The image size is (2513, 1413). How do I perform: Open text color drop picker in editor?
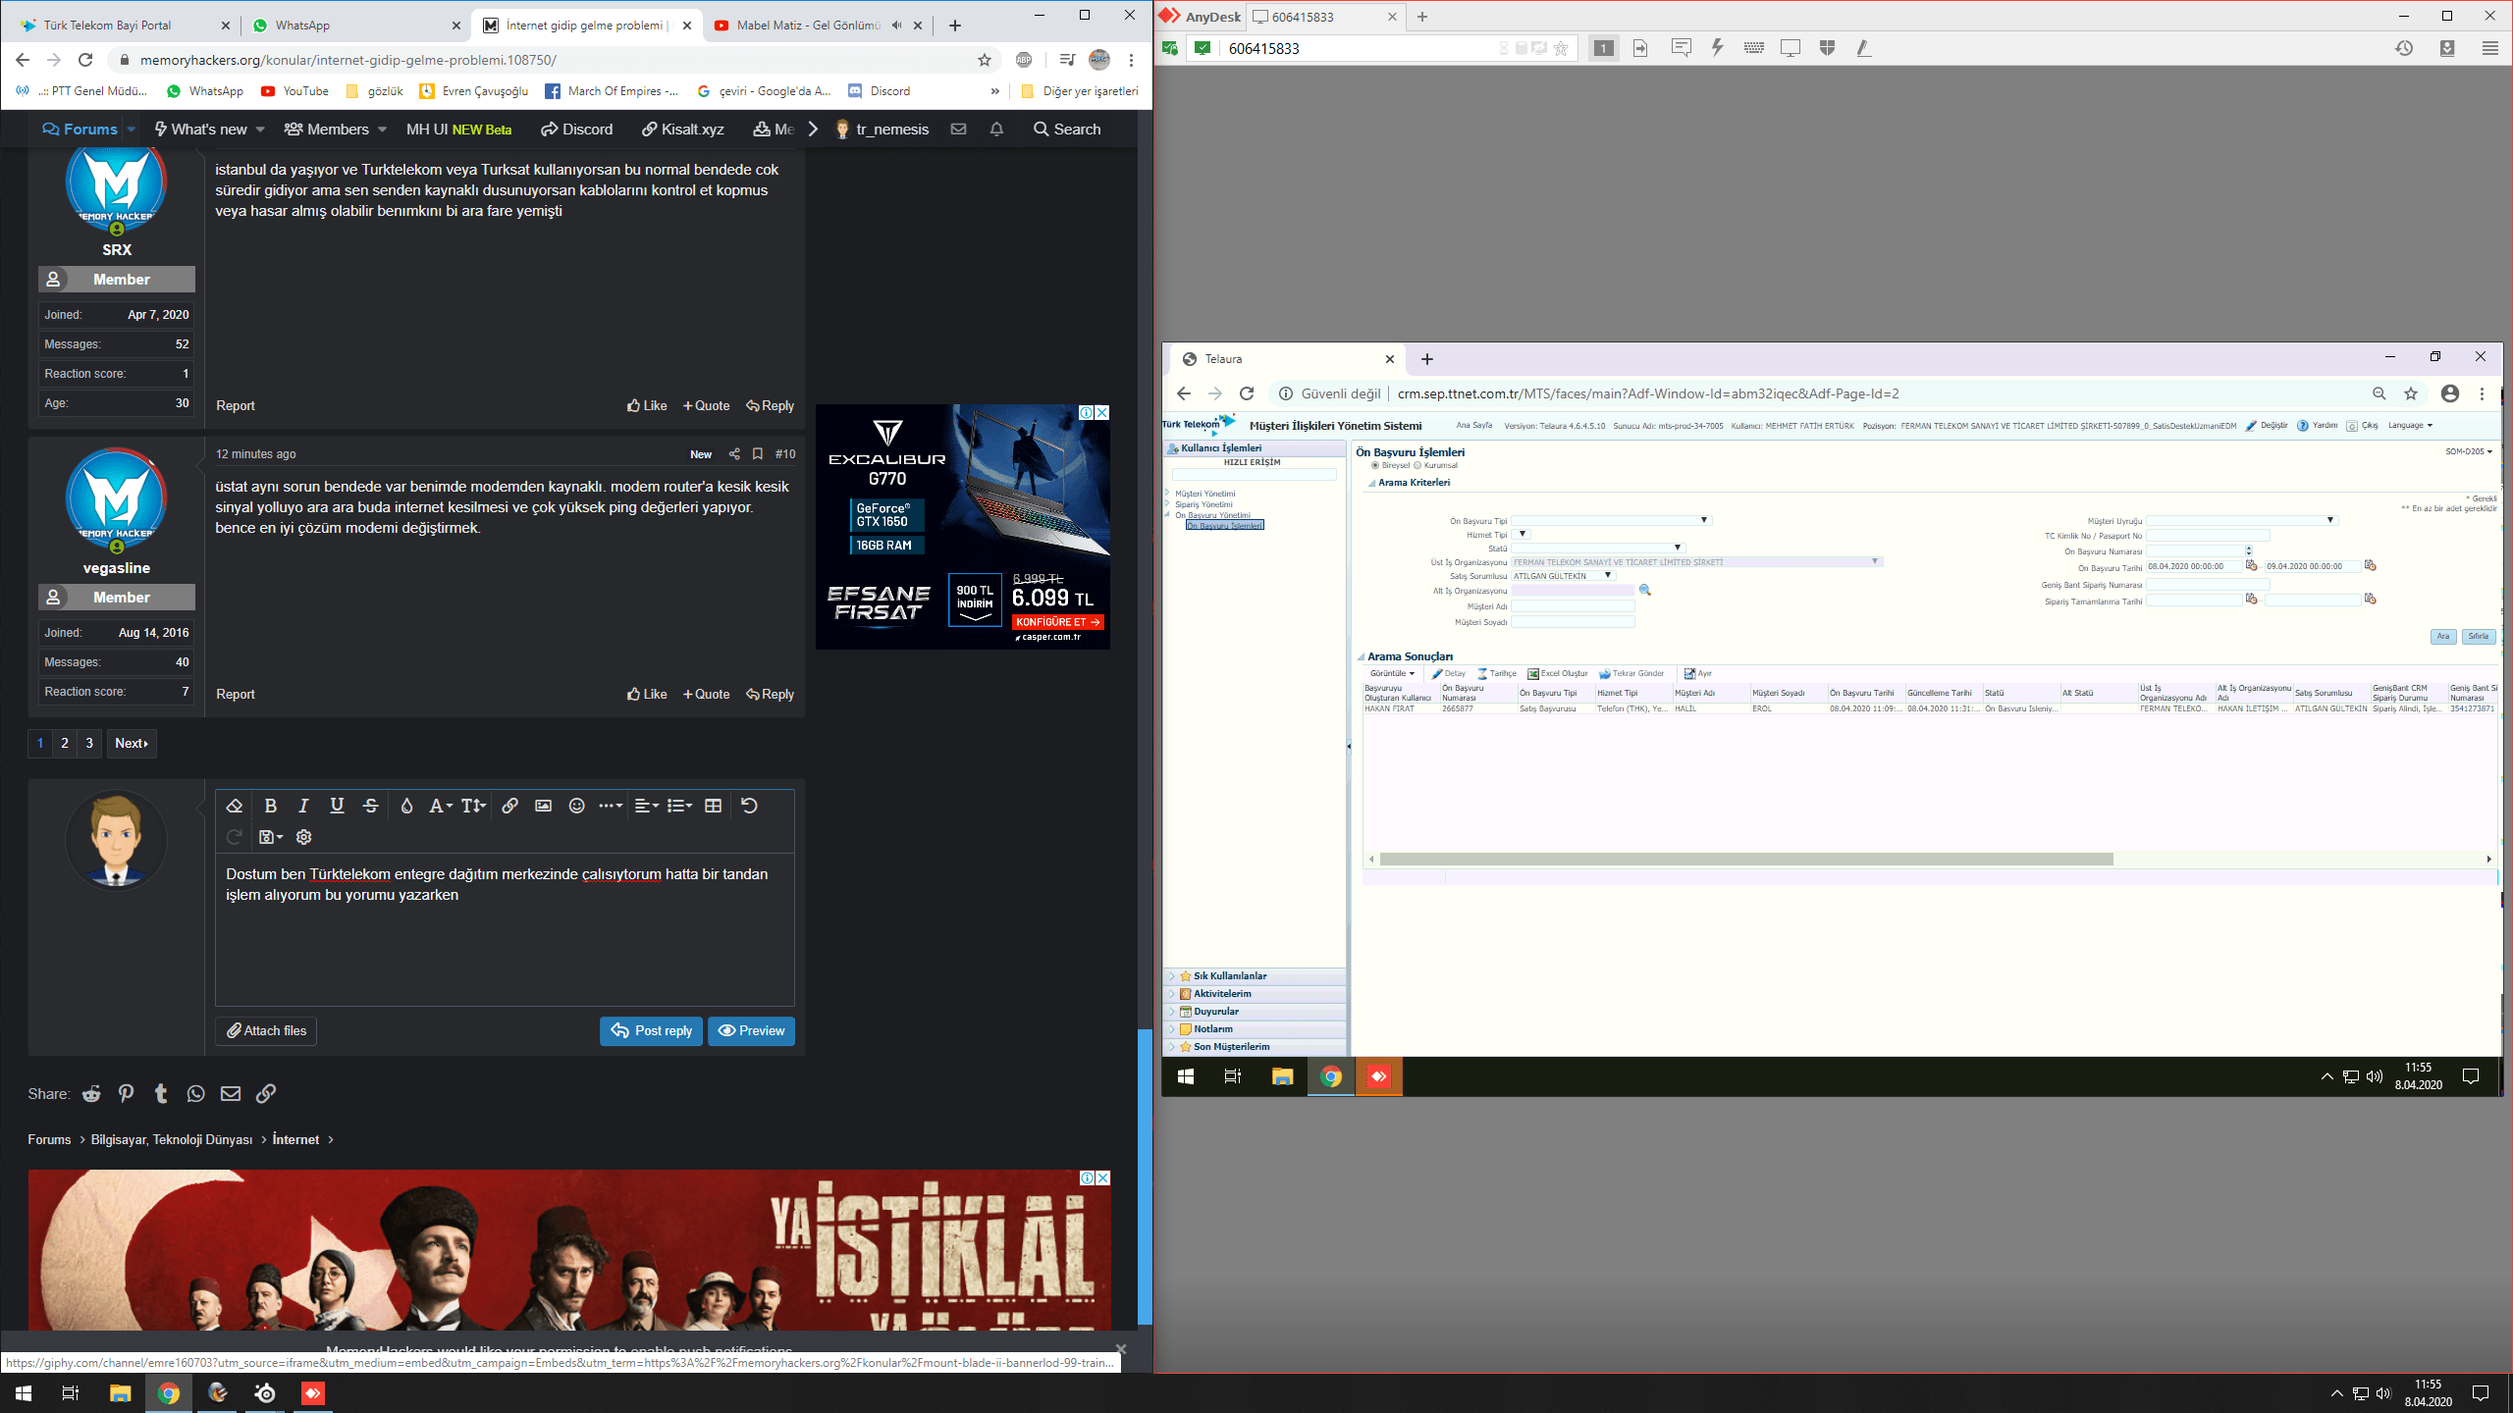click(x=406, y=806)
